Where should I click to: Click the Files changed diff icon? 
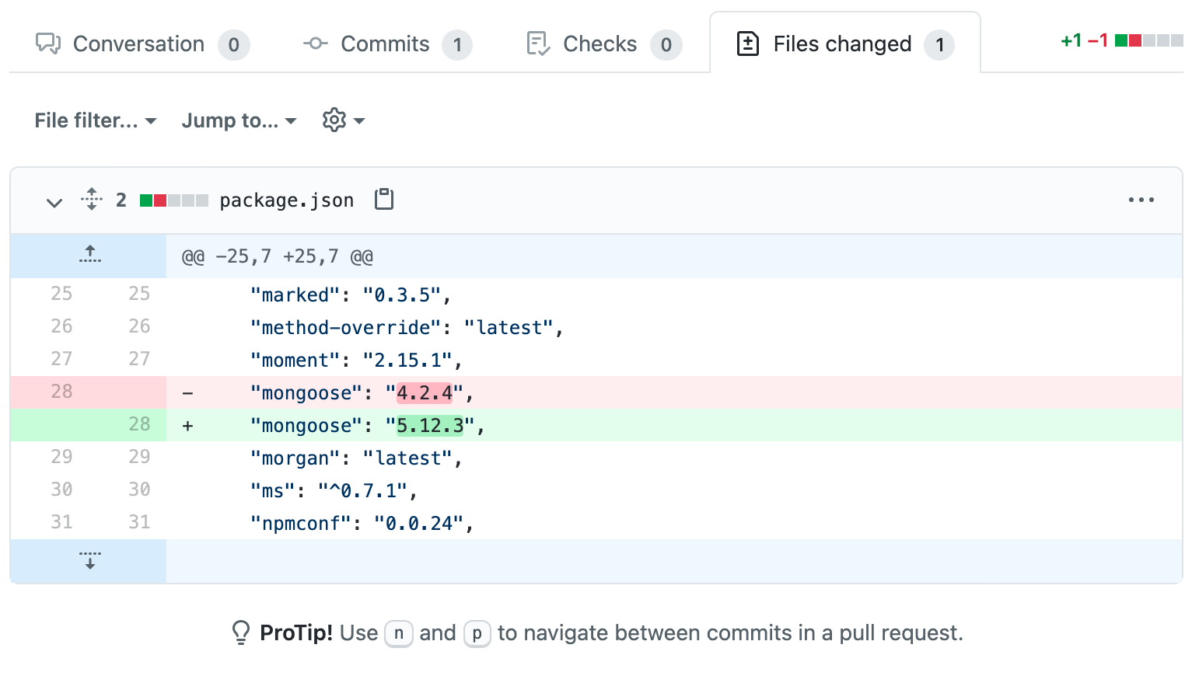click(x=746, y=44)
